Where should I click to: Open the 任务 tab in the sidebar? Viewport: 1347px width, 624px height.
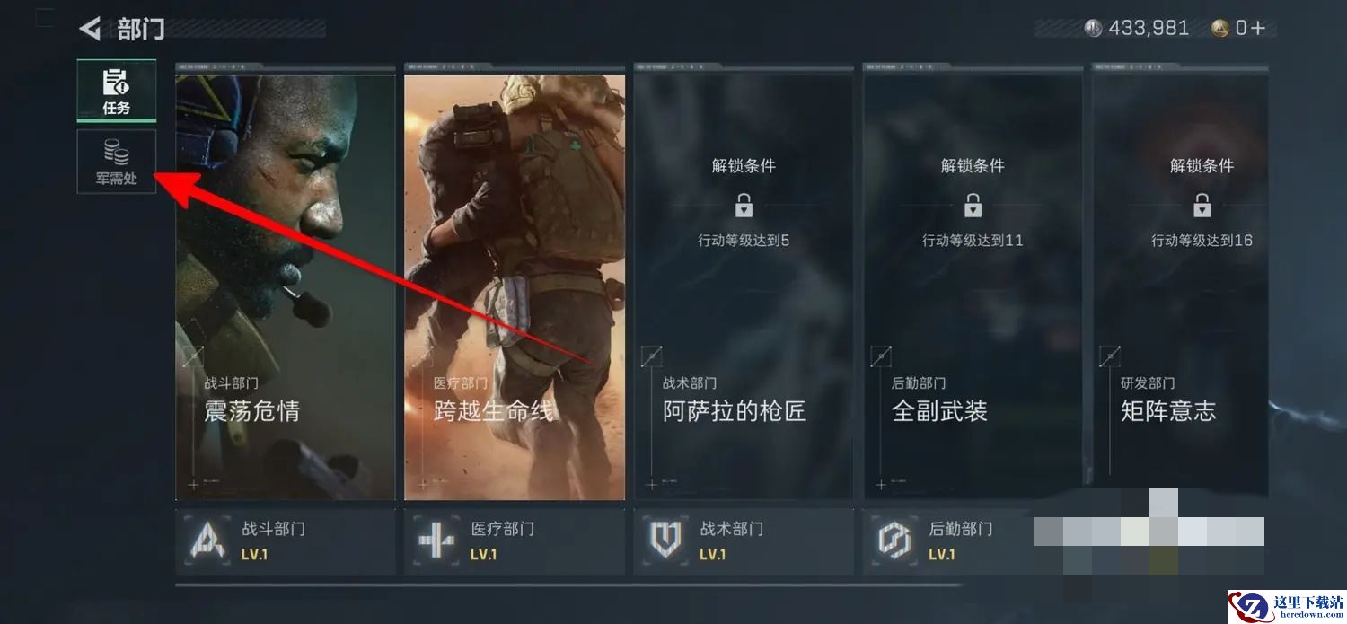[117, 92]
